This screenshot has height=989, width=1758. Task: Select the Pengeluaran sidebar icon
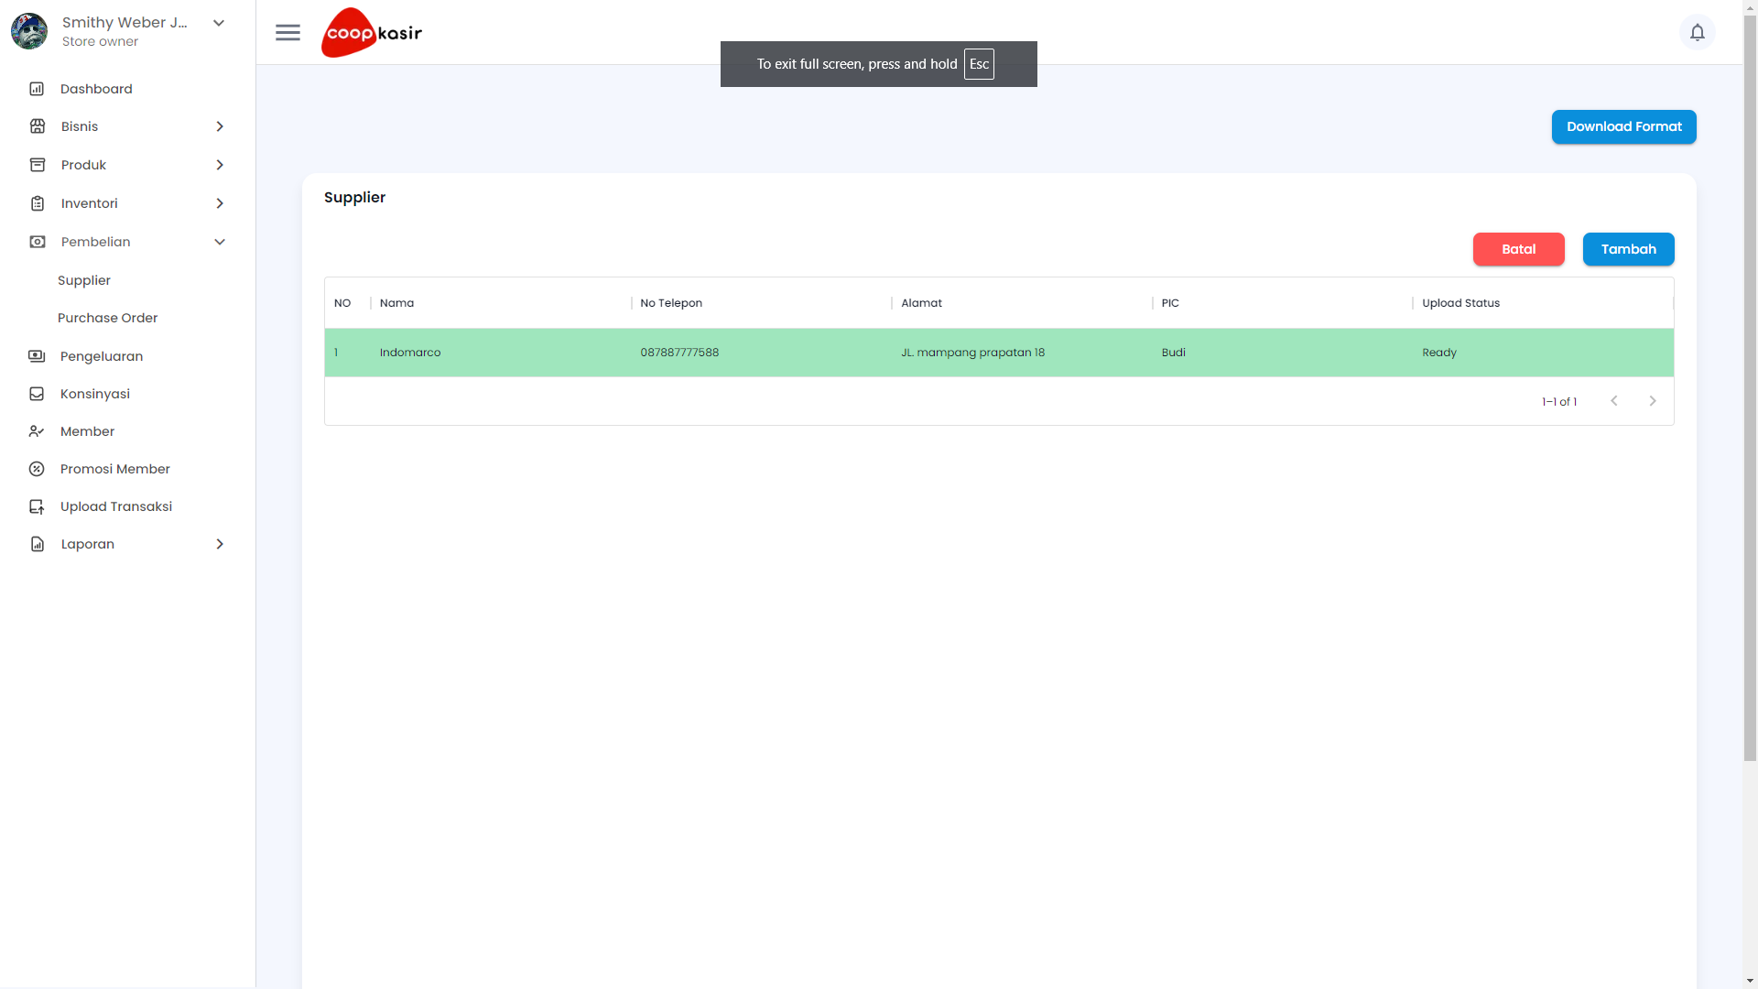pyautogui.click(x=37, y=355)
